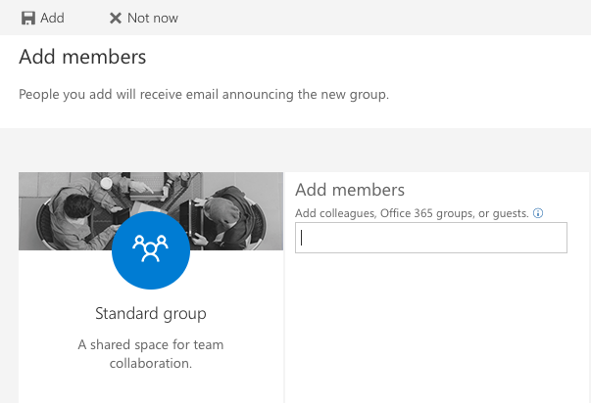
Task: Click the shared space for team collaboration description
Action: 150,354
